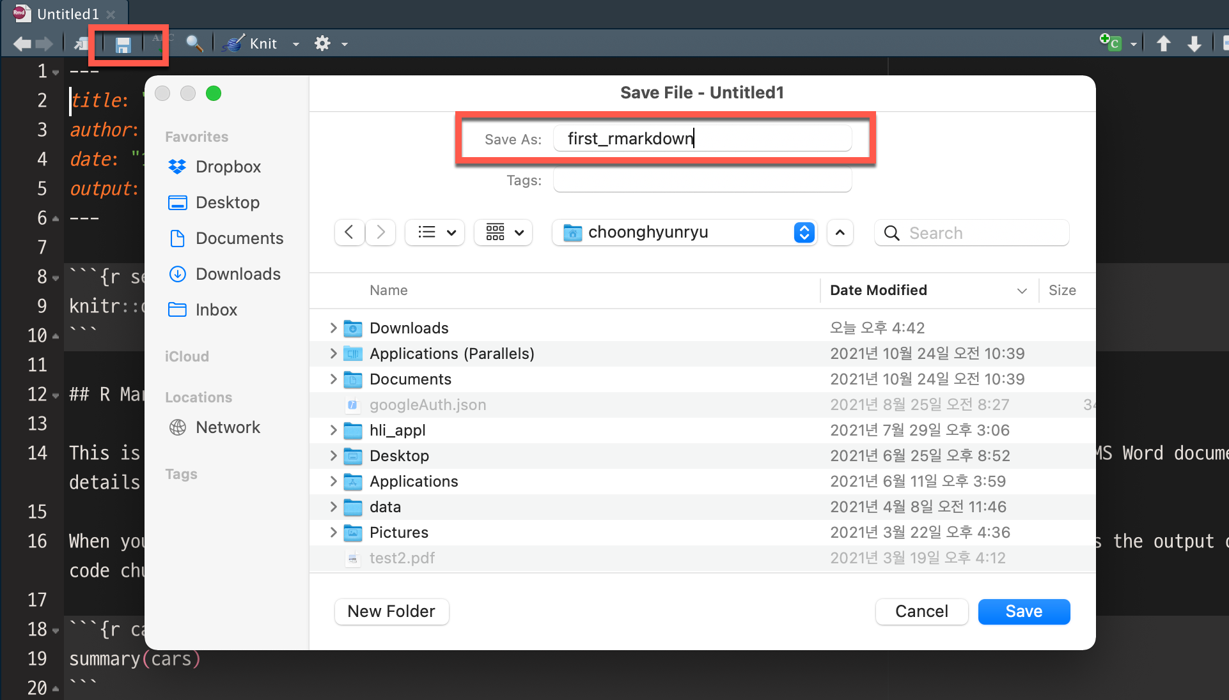
Task: Select the Pictures folder name
Action: (x=398, y=532)
